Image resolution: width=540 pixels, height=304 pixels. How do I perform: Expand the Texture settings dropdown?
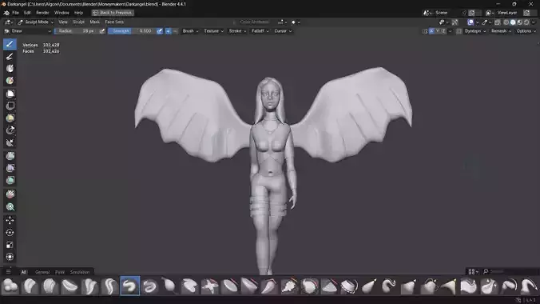(213, 31)
